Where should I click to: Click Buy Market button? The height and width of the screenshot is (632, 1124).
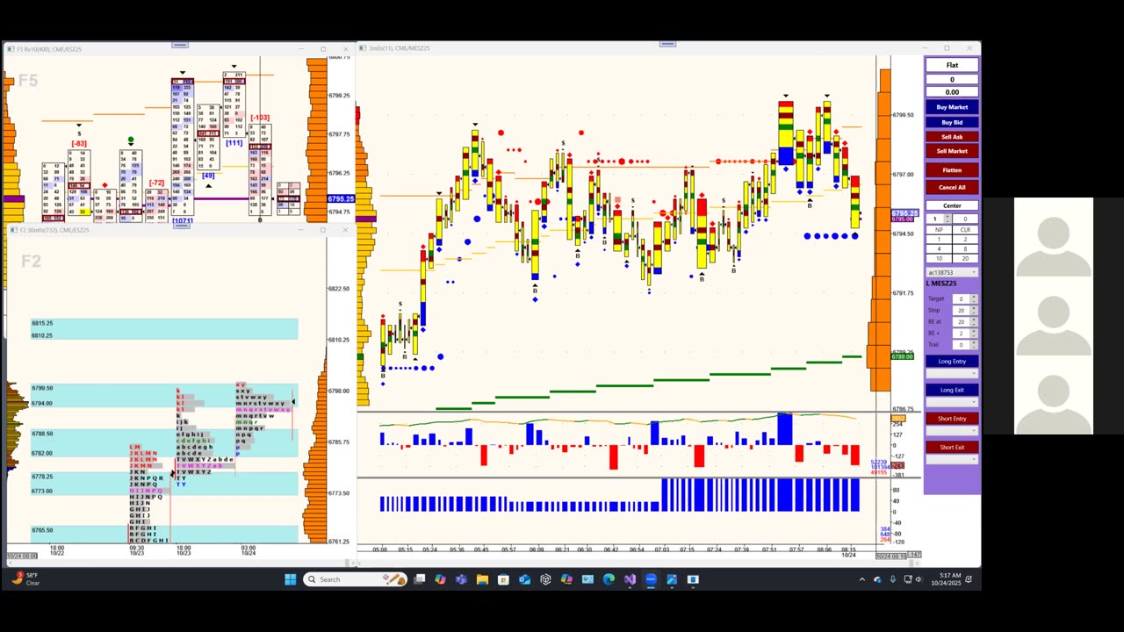tap(952, 107)
